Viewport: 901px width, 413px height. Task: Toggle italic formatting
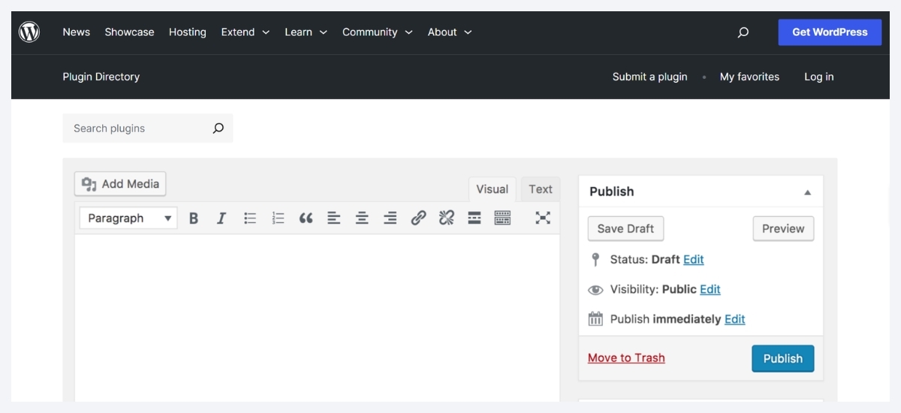[221, 219]
